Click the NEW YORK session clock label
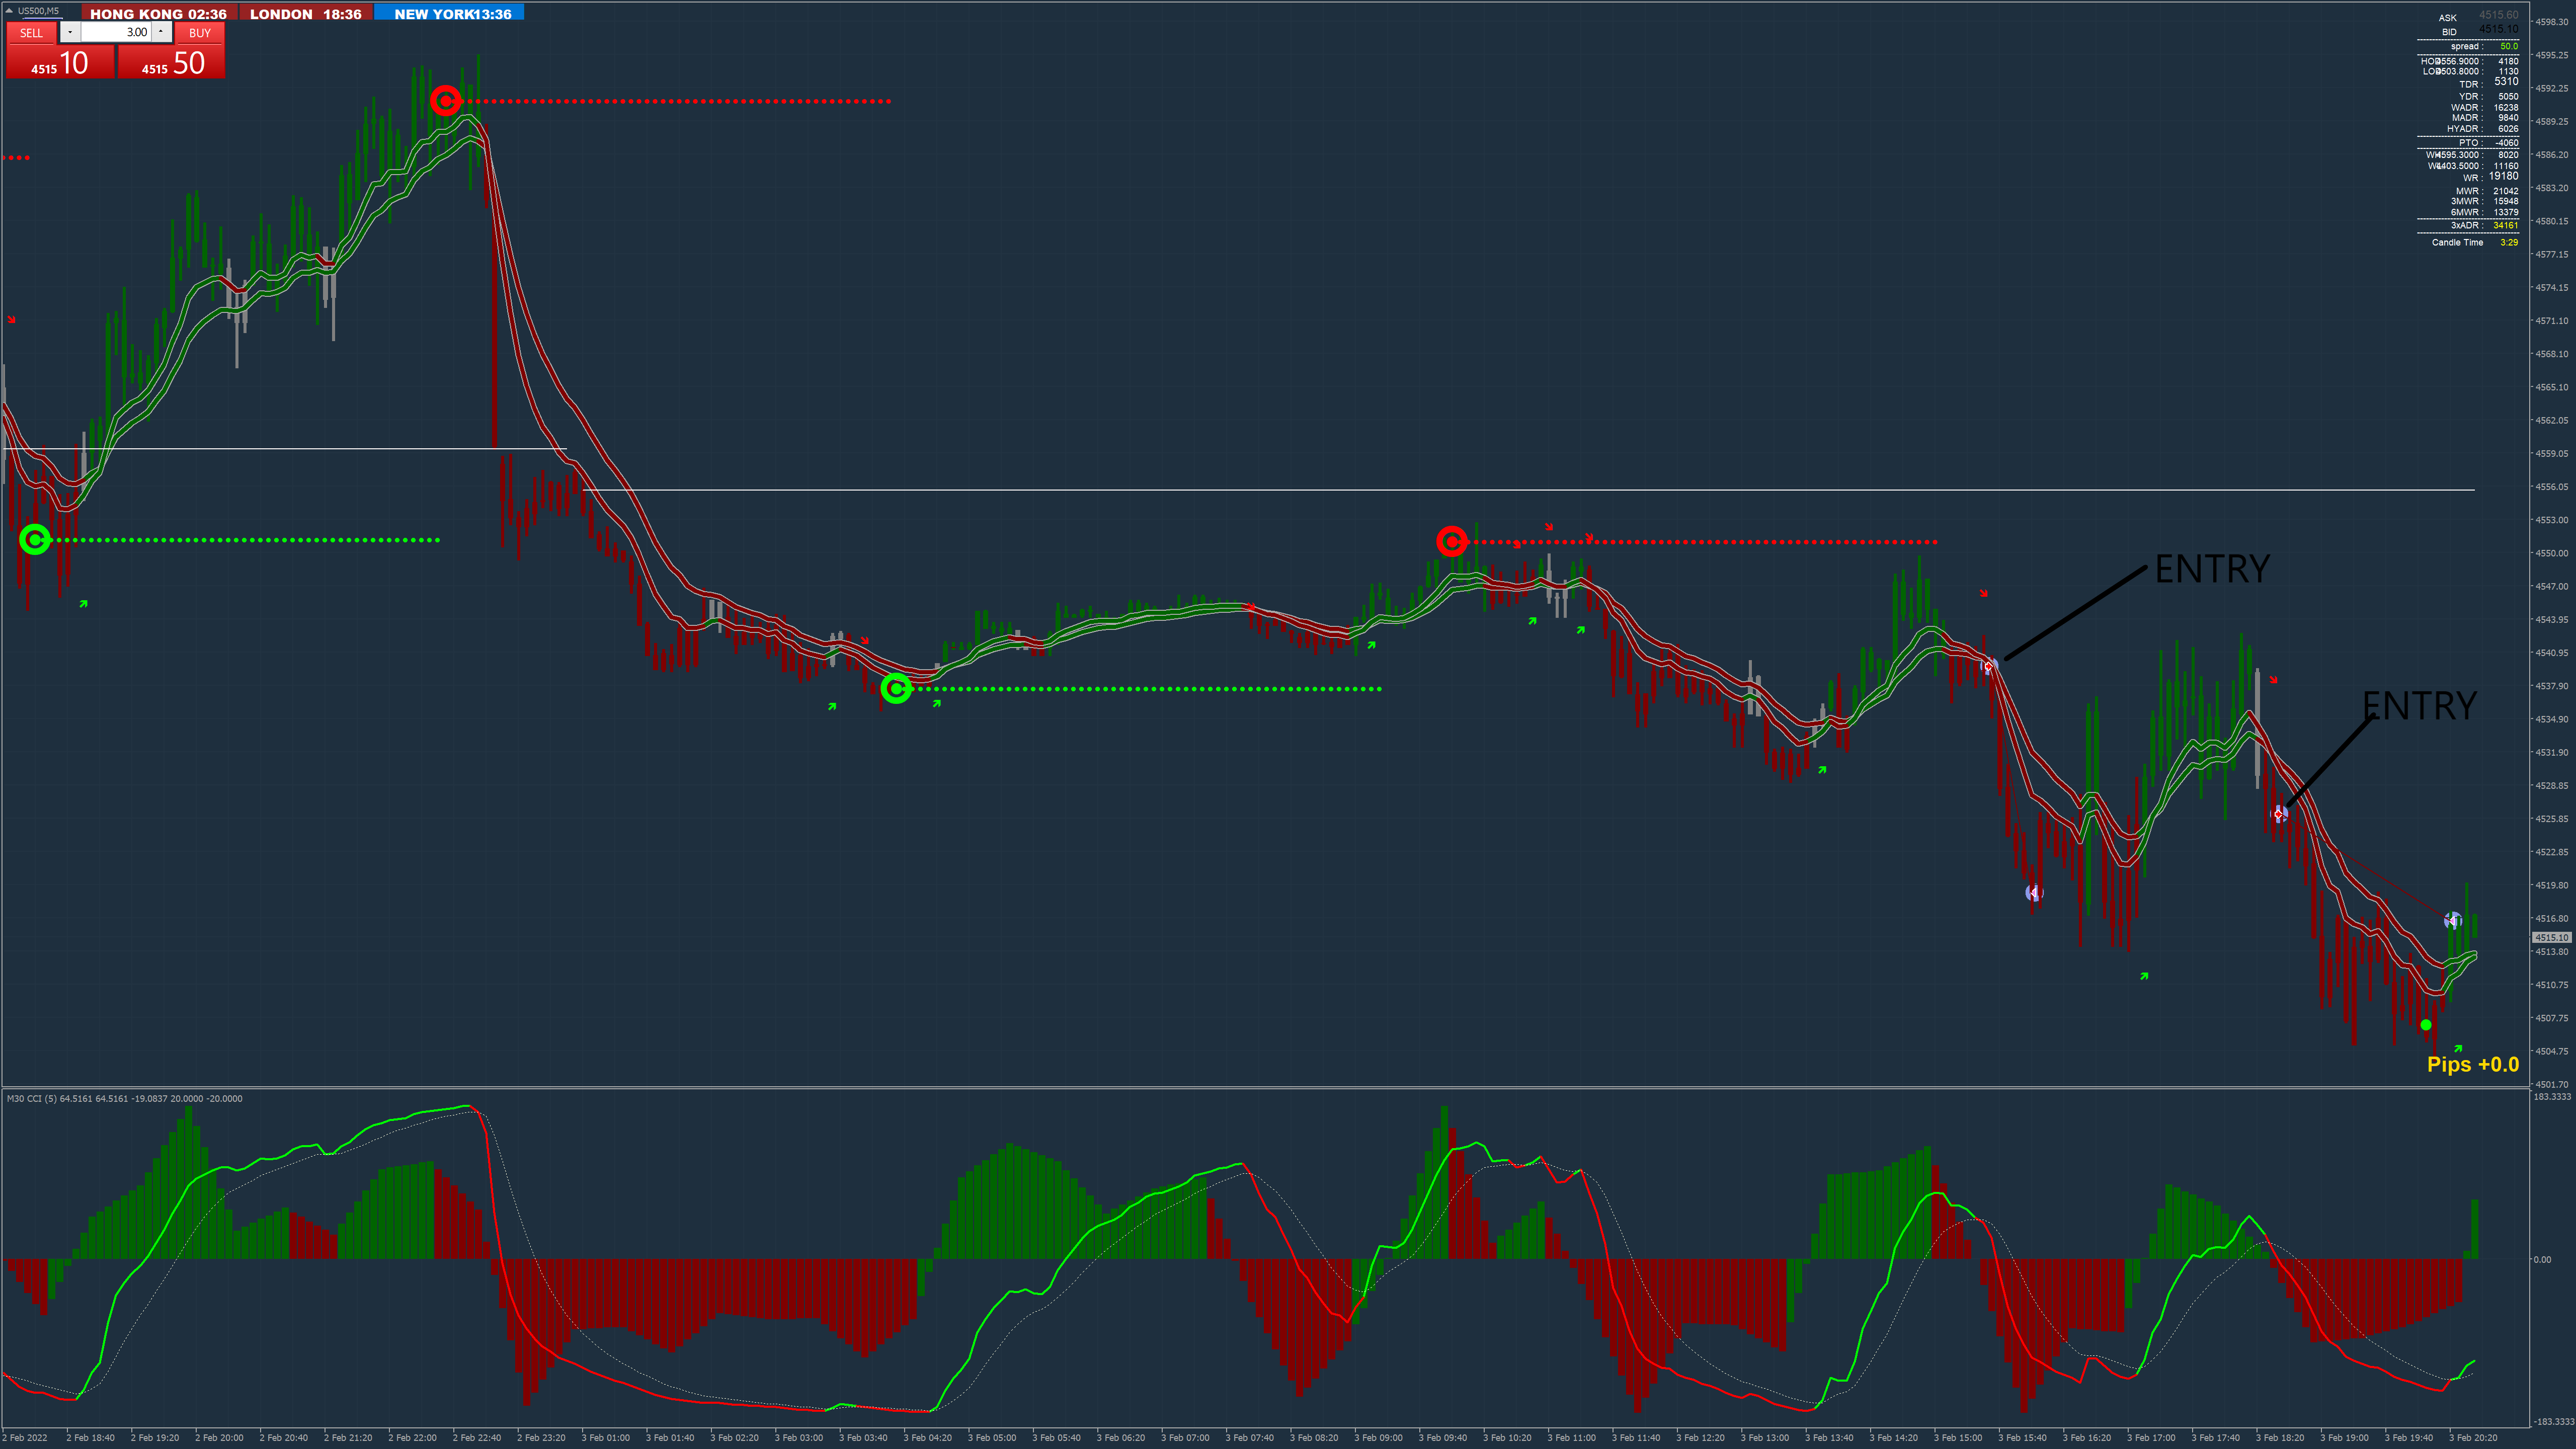Viewport: 2576px width, 1449px height. [452, 14]
